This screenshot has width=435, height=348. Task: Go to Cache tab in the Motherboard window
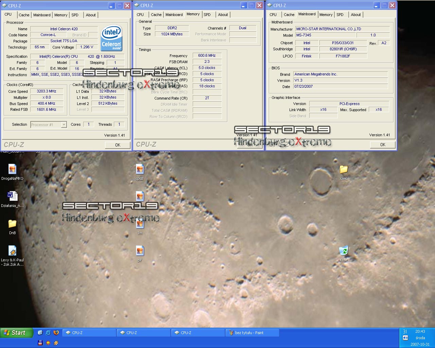coord(289,15)
